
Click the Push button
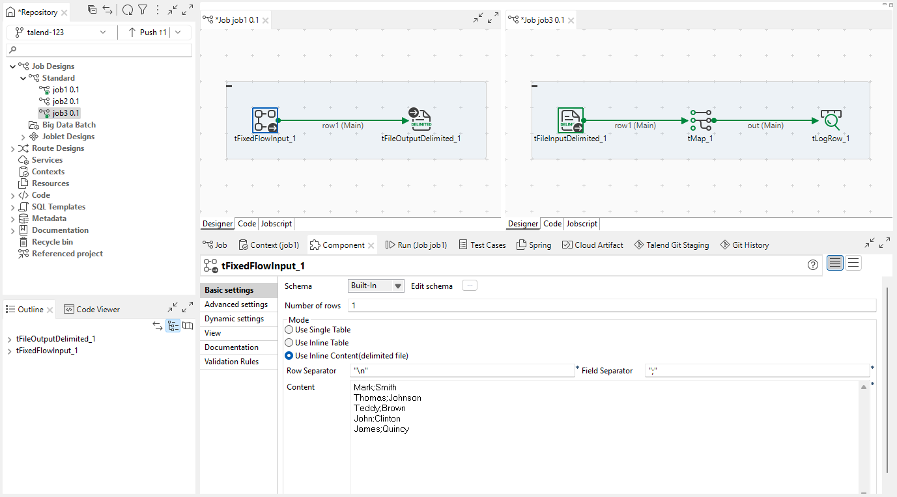[148, 32]
